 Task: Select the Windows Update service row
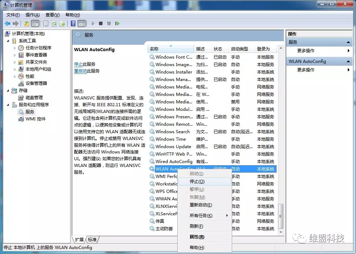point(212,147)
